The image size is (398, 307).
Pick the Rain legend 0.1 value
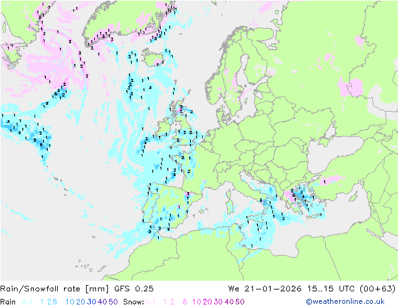(27, 302)
